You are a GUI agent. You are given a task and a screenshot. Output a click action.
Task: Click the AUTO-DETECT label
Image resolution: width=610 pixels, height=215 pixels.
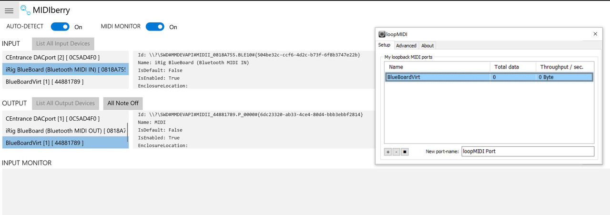(25, 27)
